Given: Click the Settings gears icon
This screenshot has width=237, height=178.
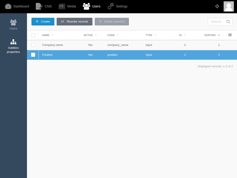Looking at the screenshot, I should pyautogui.click(x=111, y=6).
